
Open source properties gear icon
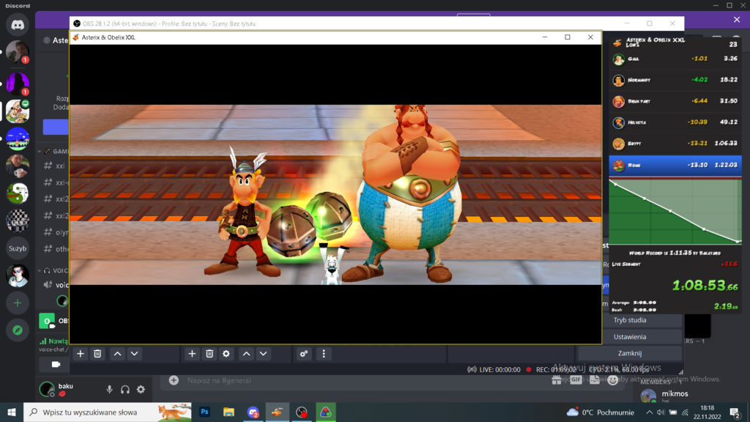(x=226, y=354)
